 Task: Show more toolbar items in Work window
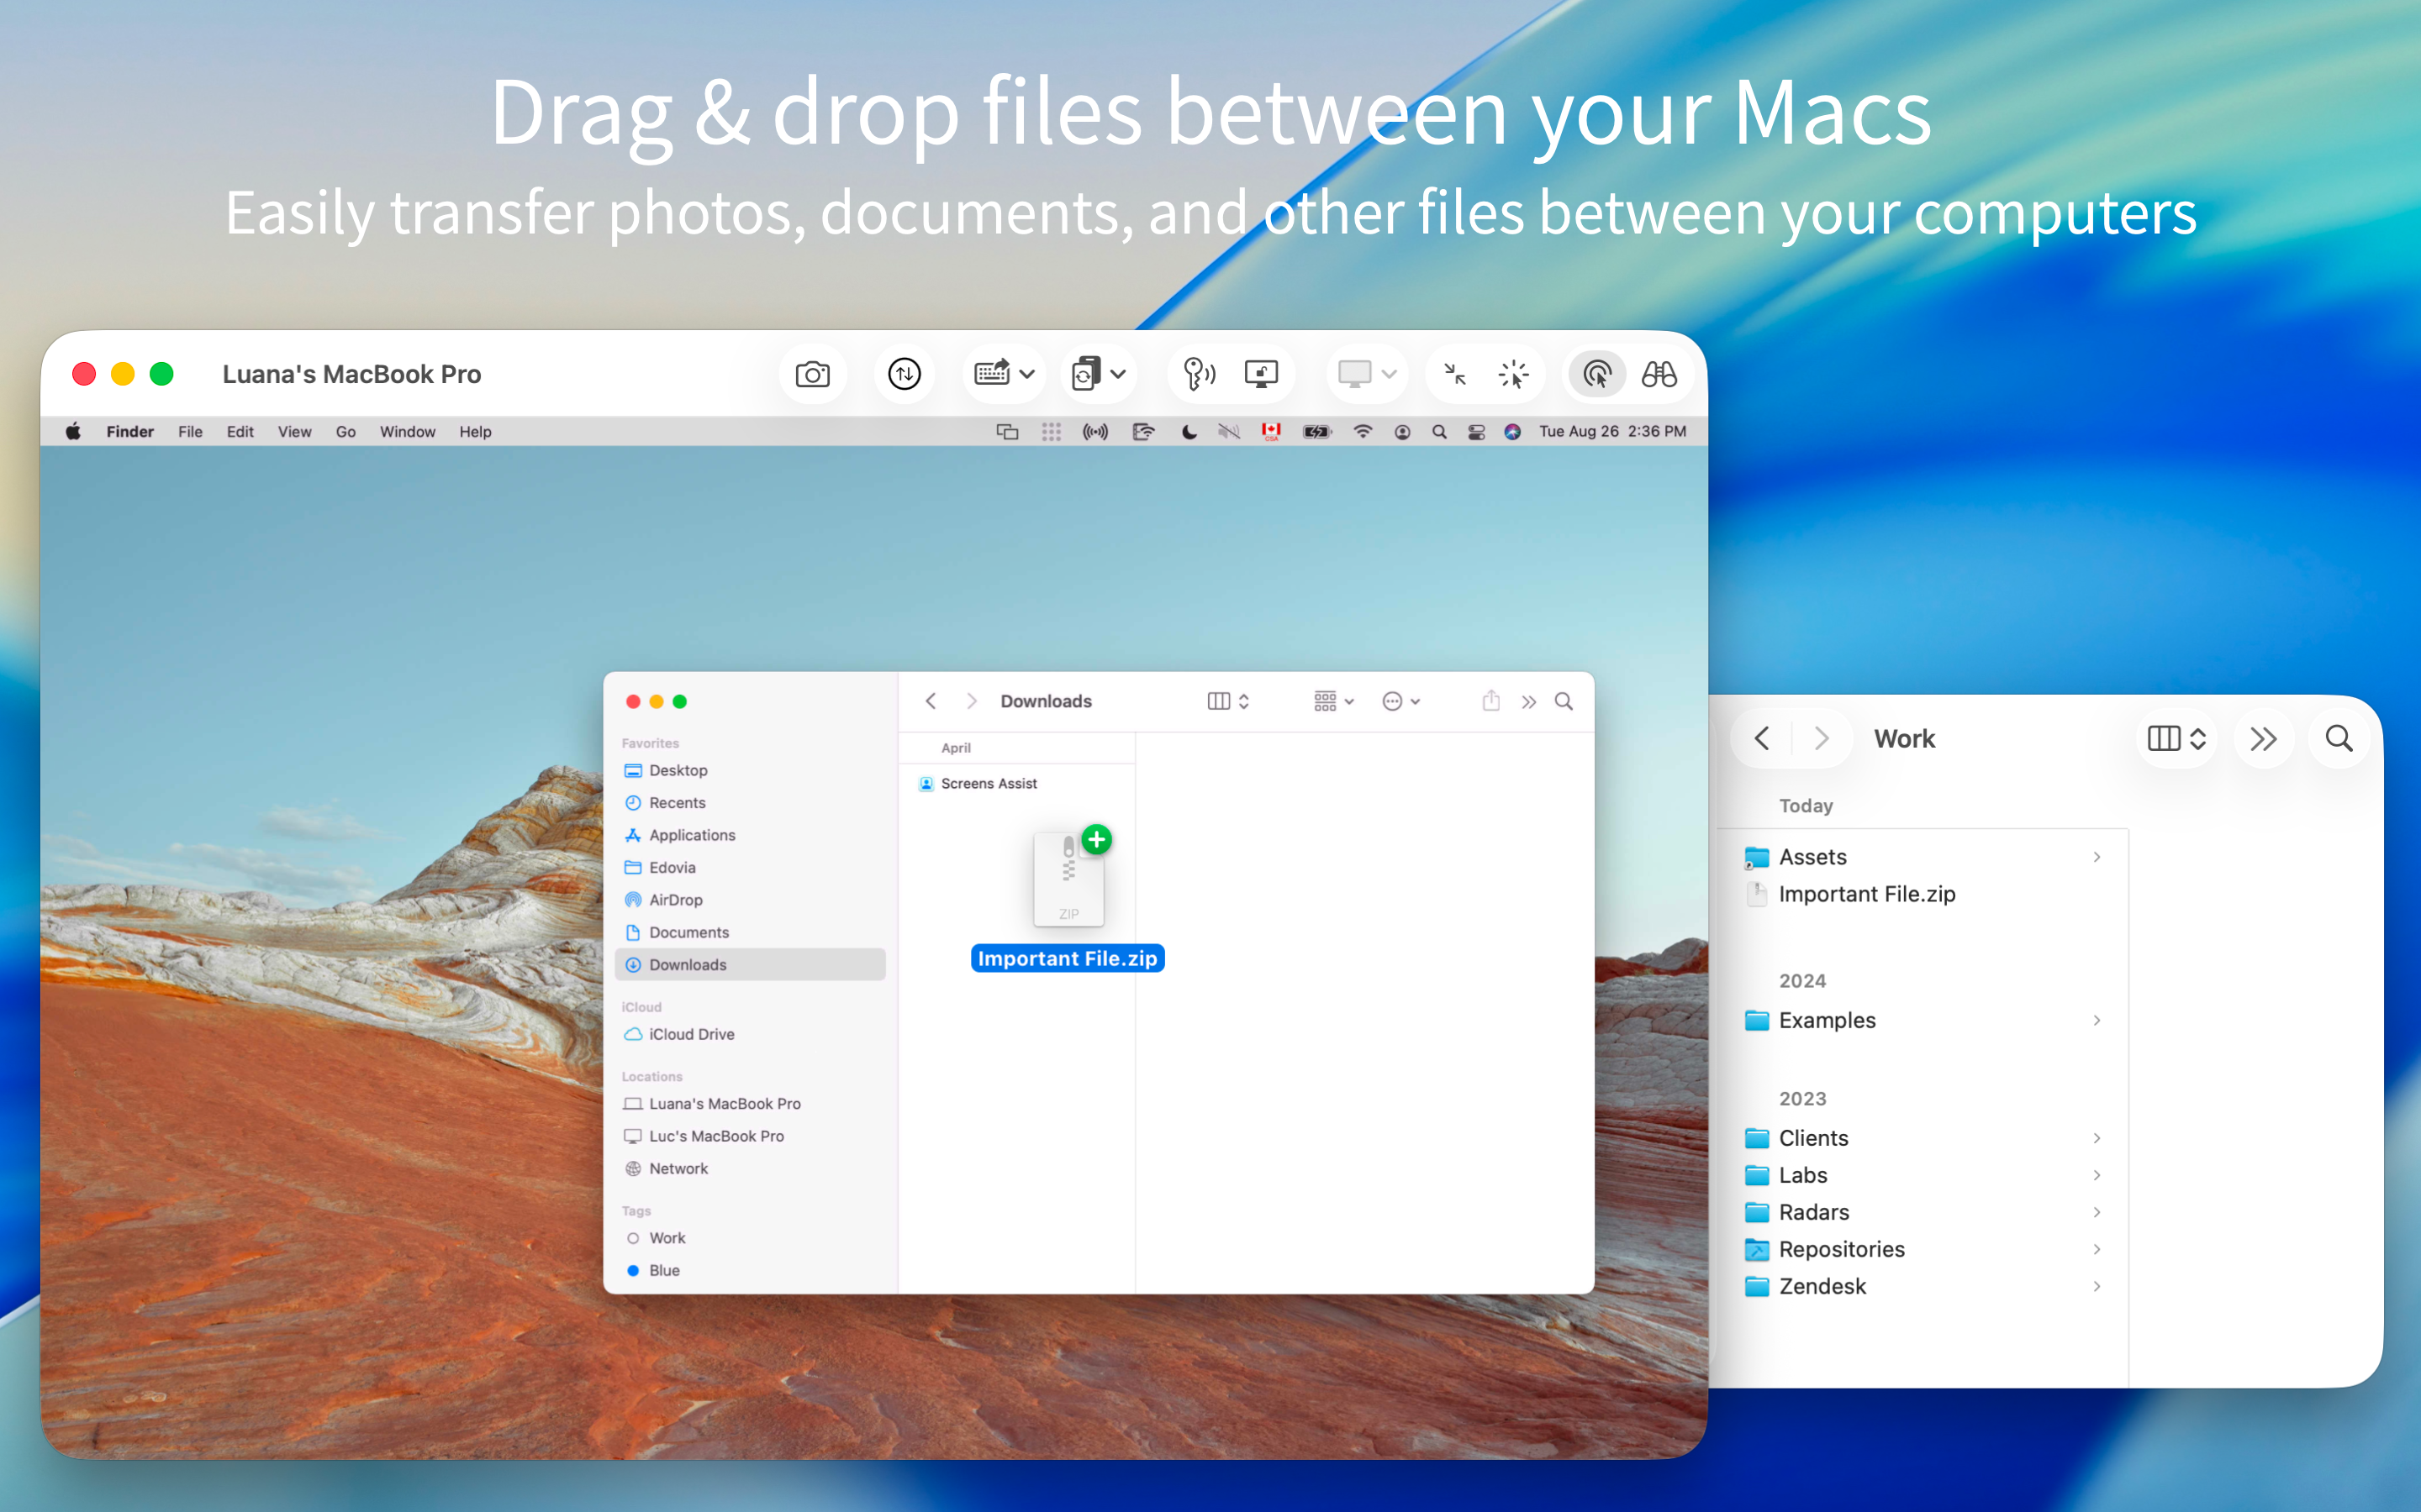coord(2263,738)
